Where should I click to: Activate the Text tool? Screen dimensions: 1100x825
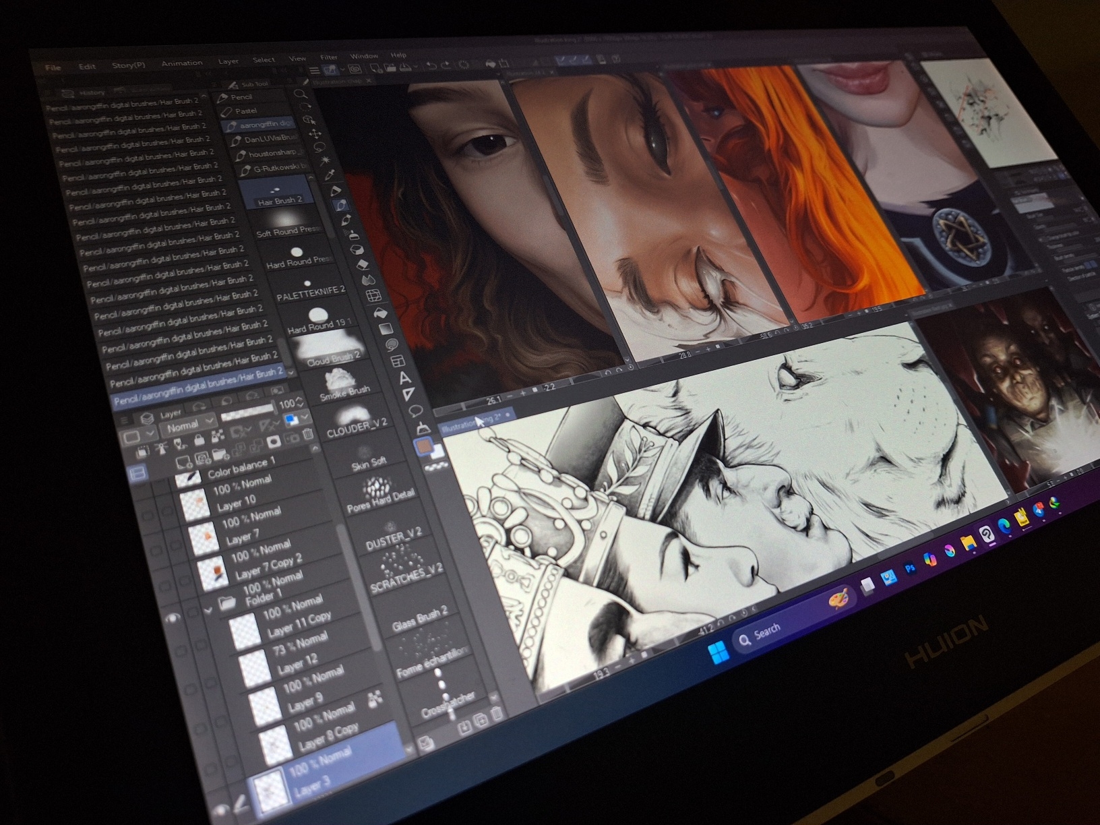click(404, 377)
